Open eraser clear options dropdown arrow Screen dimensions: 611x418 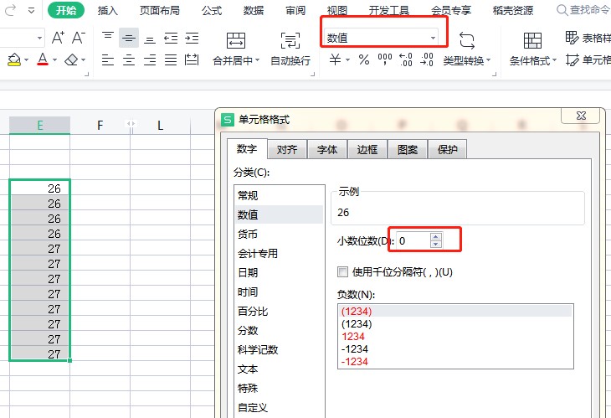pos(83,60)
